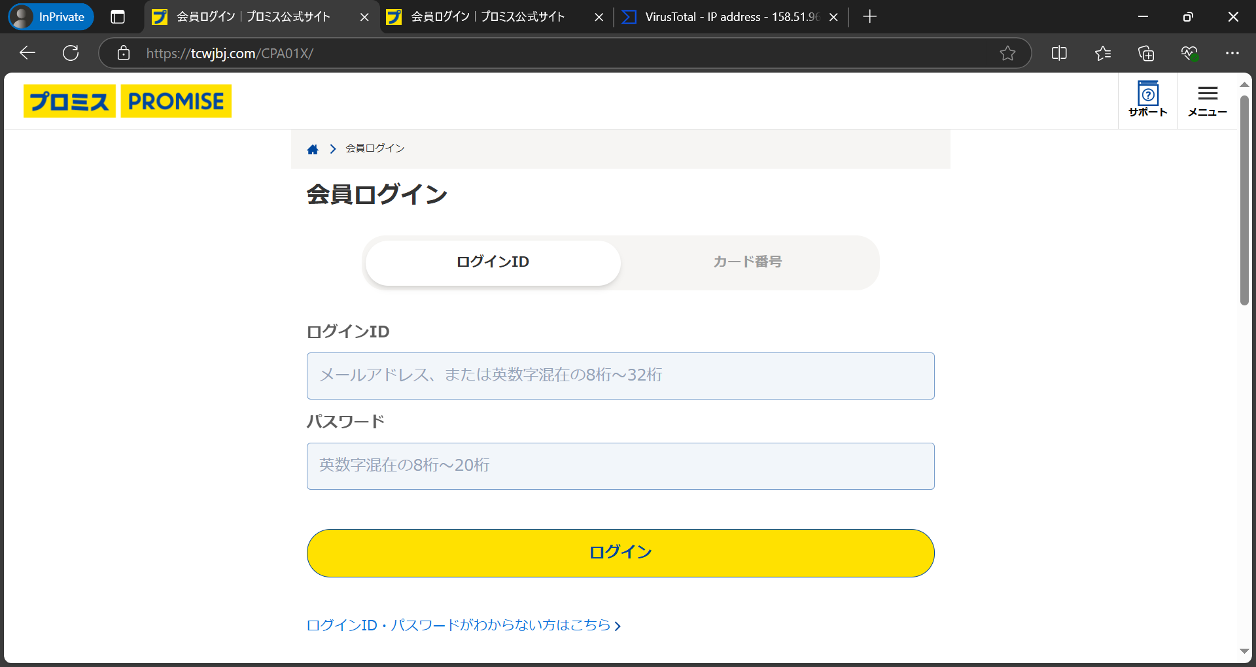Switch to the カード番号 toggle tab
Screen dimensions: 1256x667
[x=748, y=262]
